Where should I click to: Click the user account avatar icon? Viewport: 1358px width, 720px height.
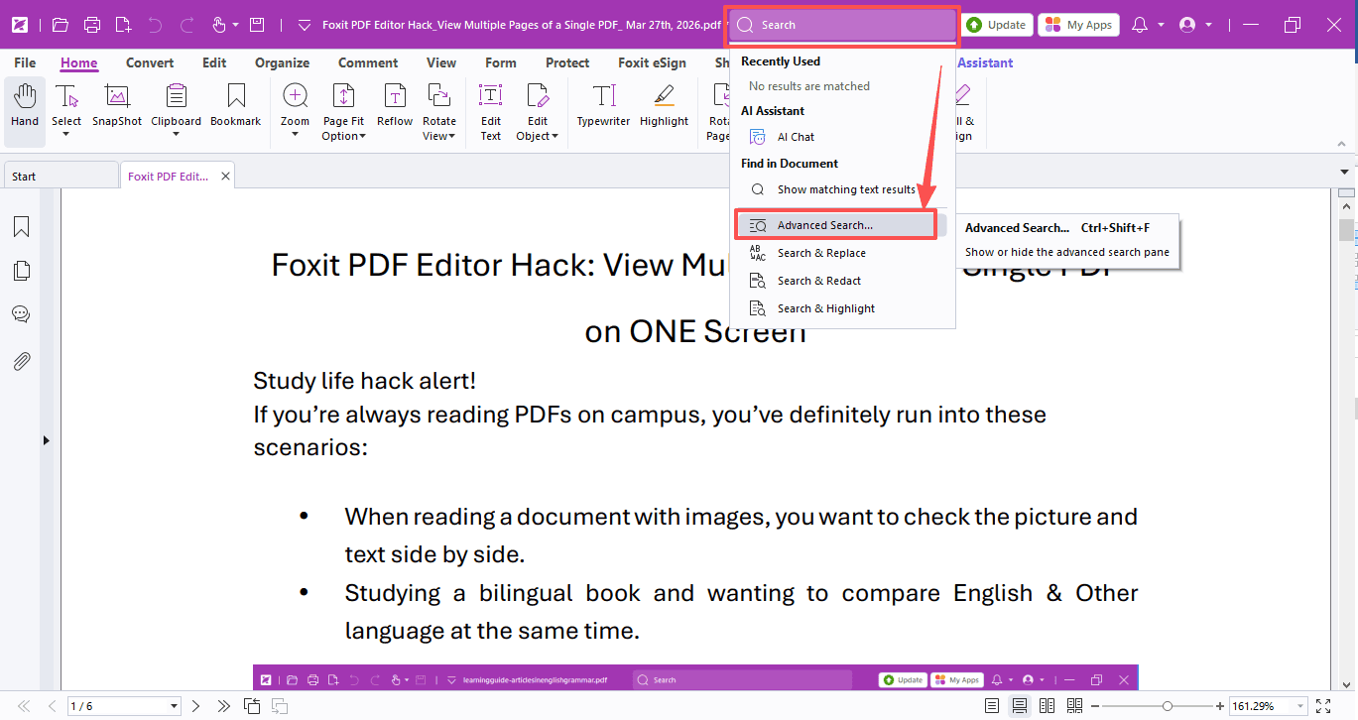[1187, 25]
